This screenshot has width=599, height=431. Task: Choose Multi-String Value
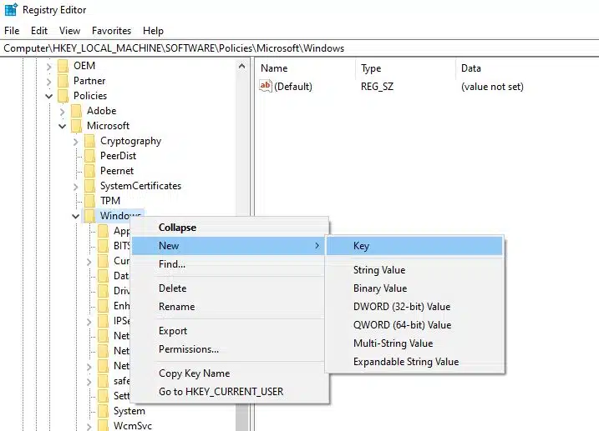pos(414,343)
